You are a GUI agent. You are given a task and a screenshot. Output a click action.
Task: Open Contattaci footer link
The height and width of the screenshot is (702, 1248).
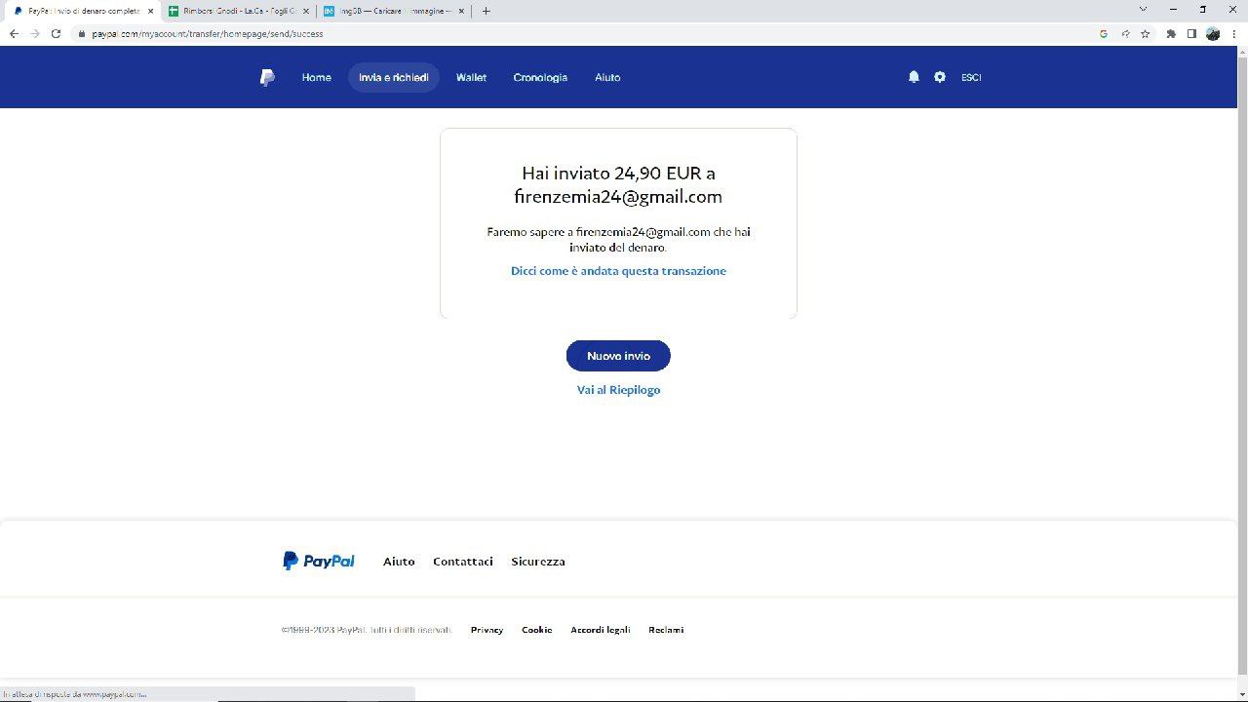tap(463, 562)
